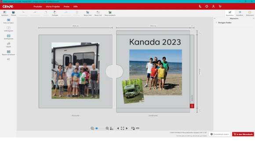Click the zoom out magnifier icon
The height and width of the screenshot is (159, 255).
(x=92, y=128)
